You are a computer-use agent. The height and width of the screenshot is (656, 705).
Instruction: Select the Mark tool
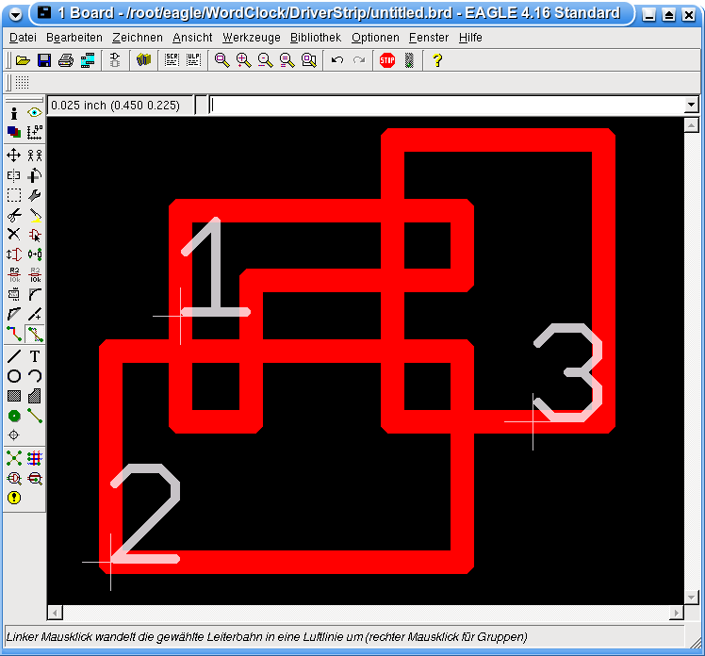35,132
